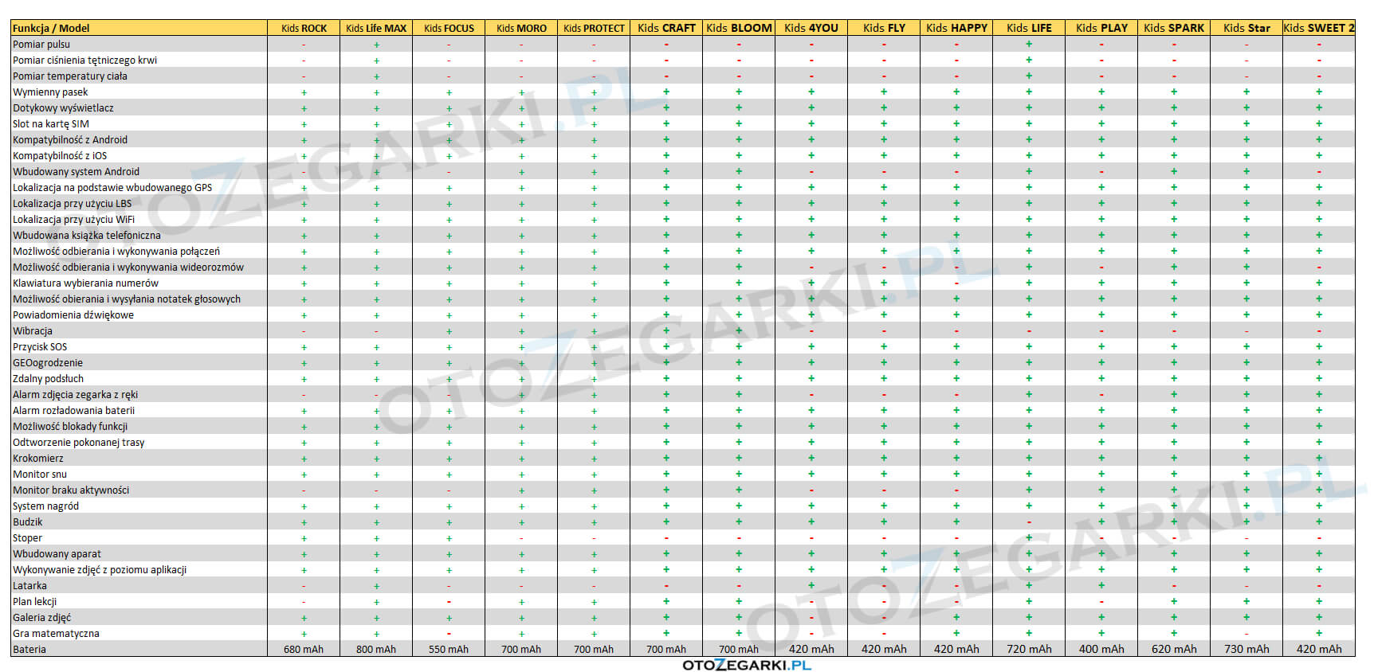Click the 'Krokomierz' row label
The image size is (1374, 672).
[x=38, y=459]
